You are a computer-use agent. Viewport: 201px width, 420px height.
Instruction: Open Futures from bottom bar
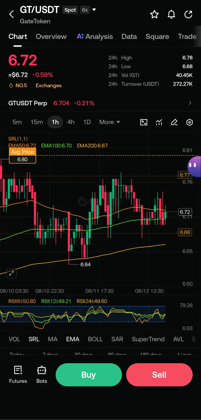[18, 375]
